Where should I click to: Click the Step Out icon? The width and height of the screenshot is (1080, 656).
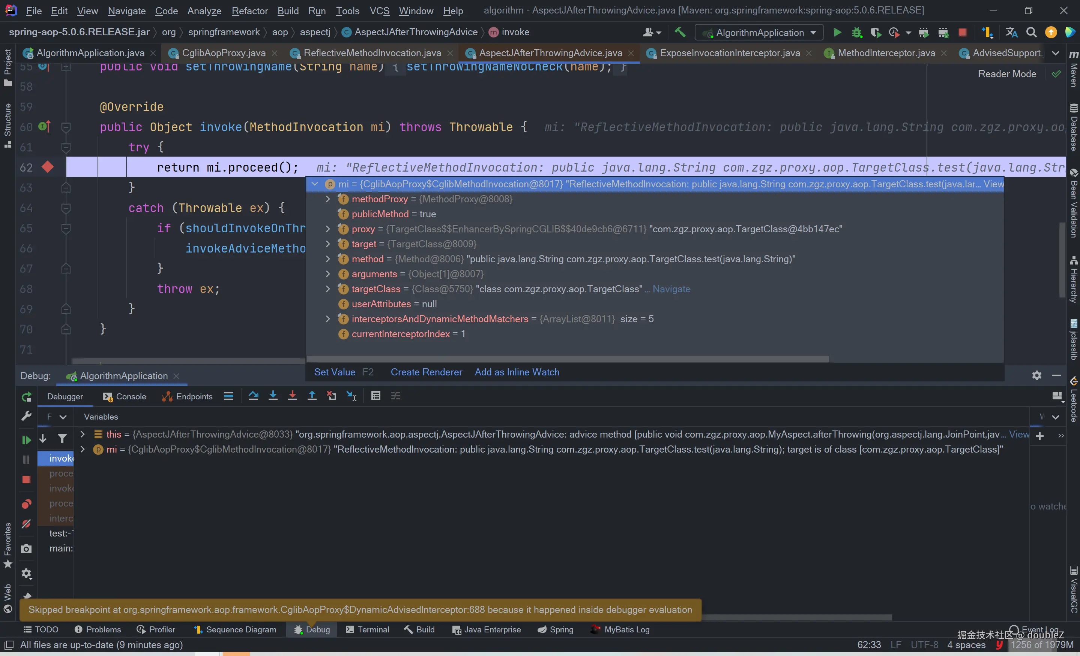[312, 396]
